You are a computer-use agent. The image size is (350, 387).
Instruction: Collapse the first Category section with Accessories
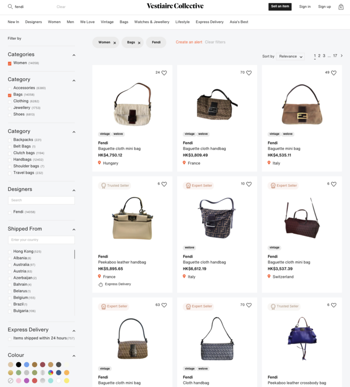point(74,80)
